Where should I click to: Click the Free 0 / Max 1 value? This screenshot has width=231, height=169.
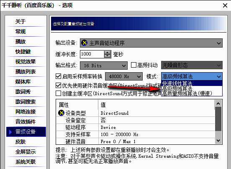click(118, 141)
